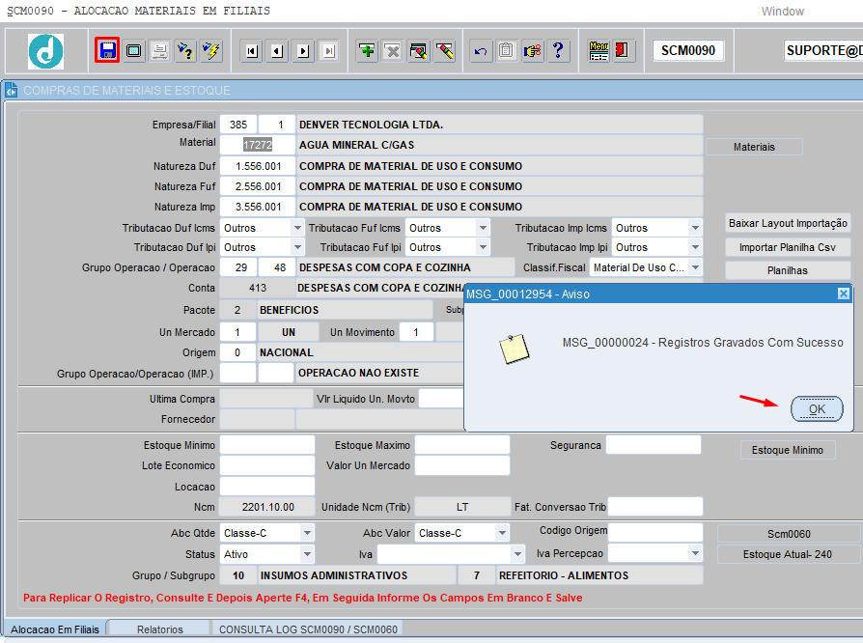
Task: Click the clipboard toolbar icon
Action: coord(507,51)
